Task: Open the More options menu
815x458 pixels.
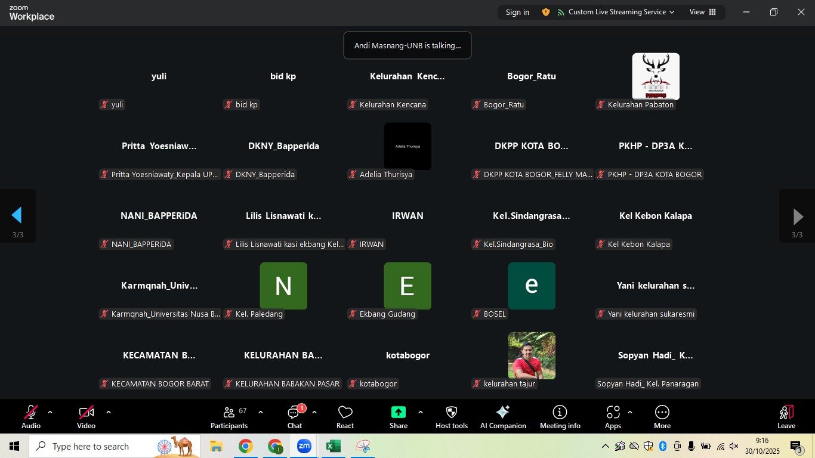Action: coord(662,417)
